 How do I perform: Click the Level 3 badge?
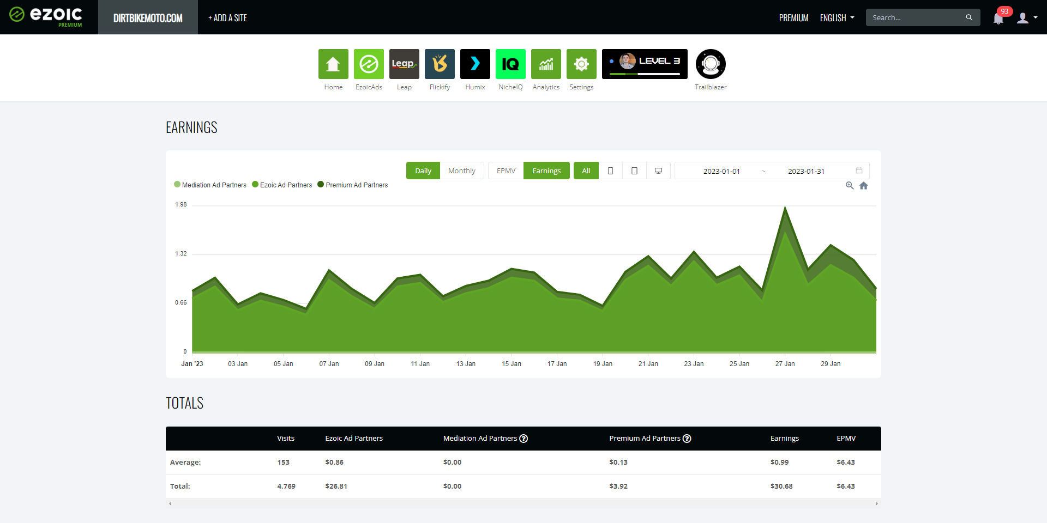tap(645, 64)
